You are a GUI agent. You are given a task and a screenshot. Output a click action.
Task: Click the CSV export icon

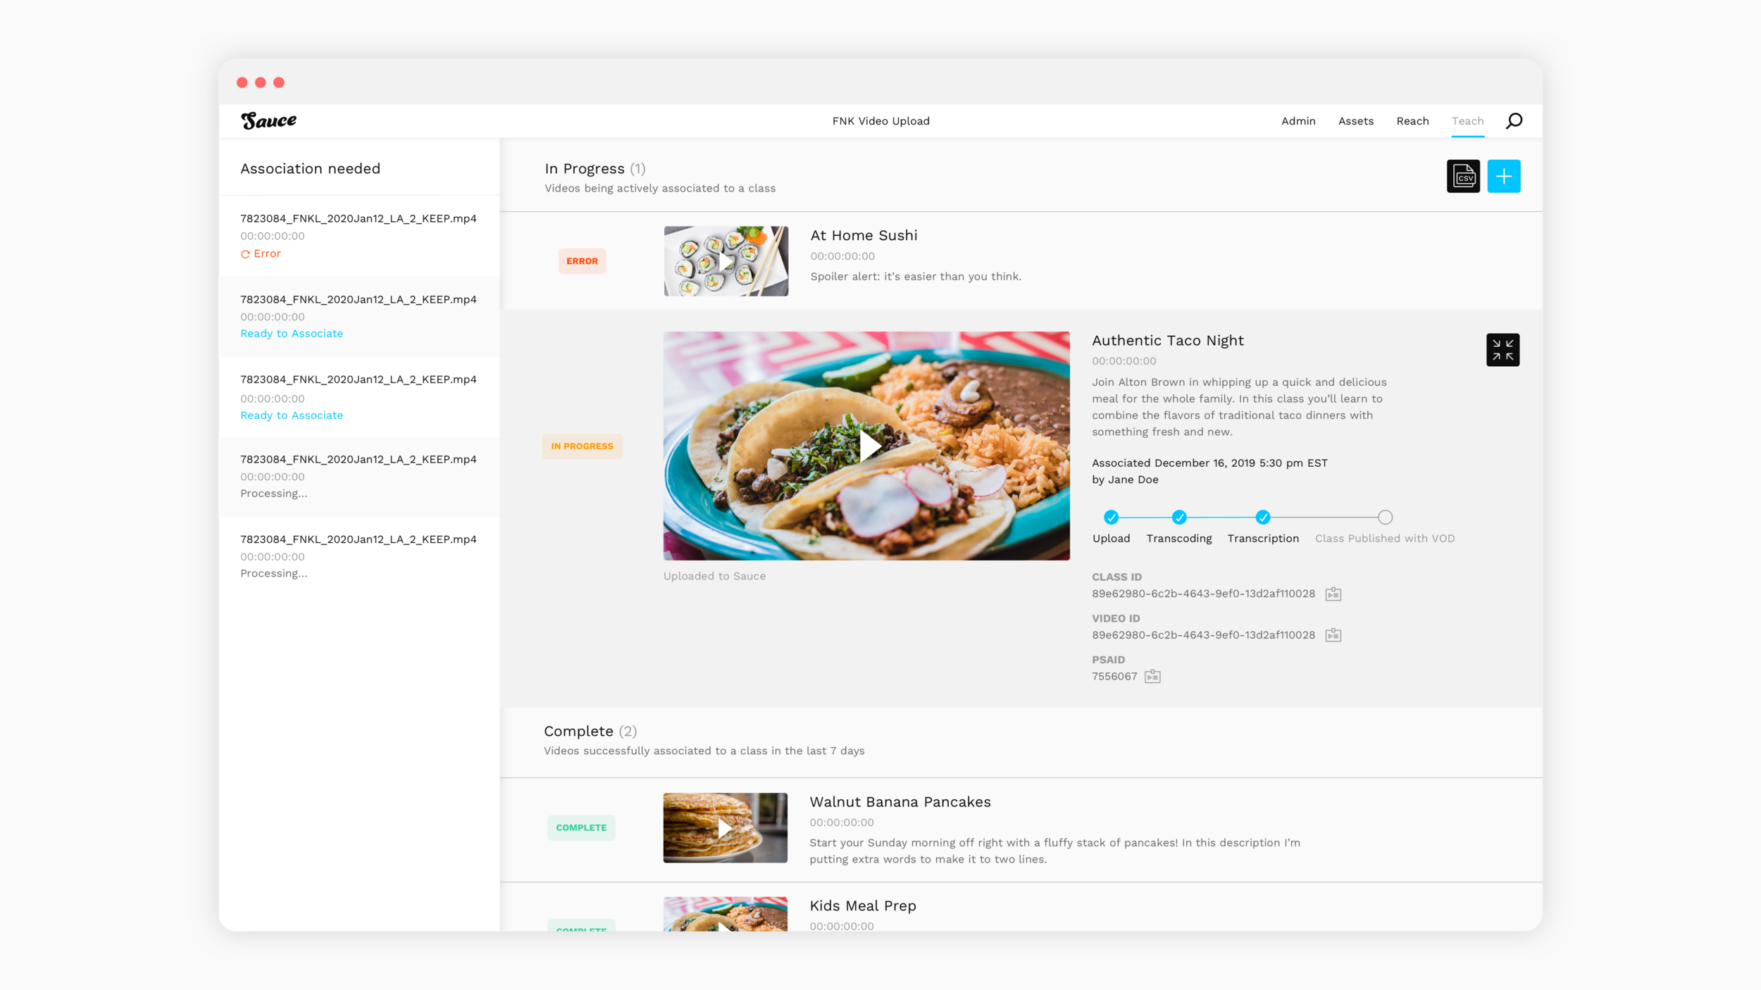point(1463,176)
